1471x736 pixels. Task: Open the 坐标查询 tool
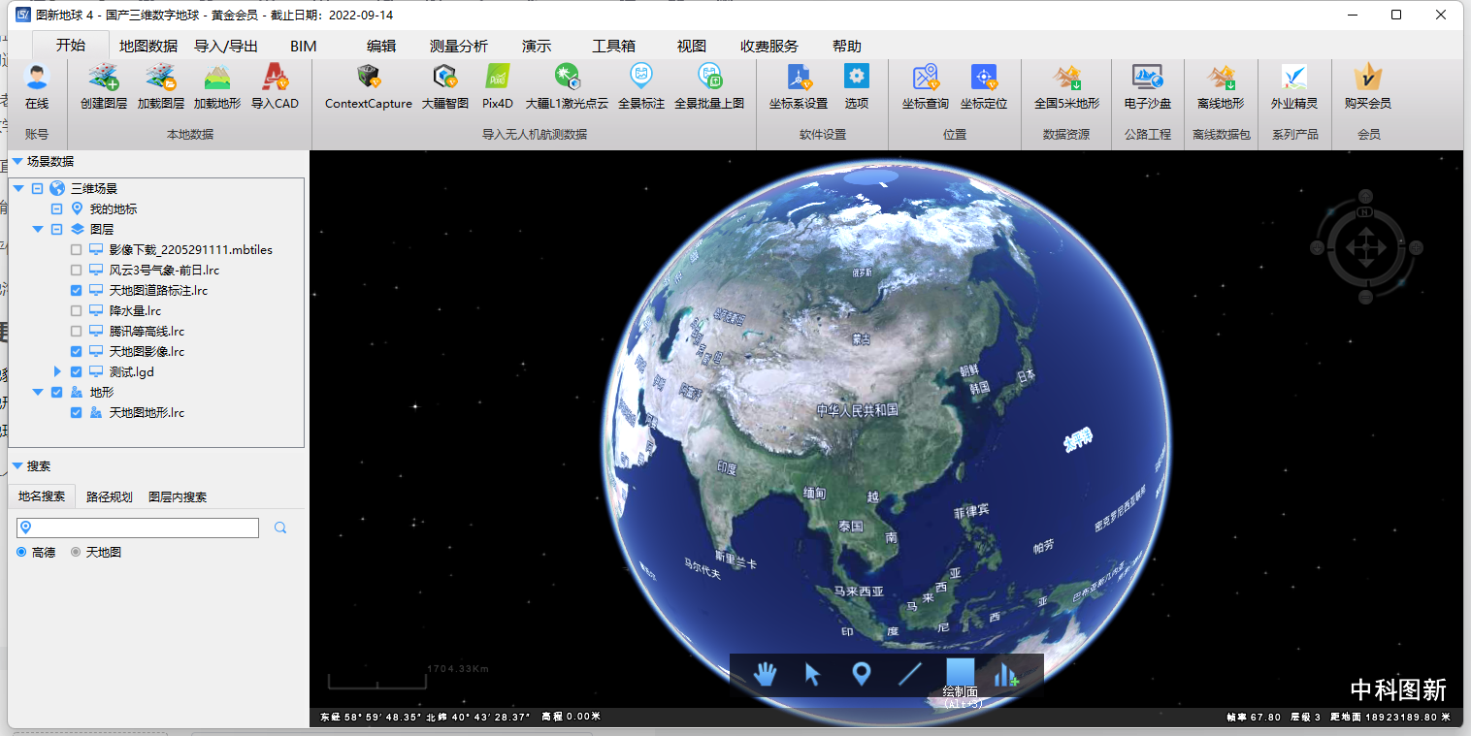pos(926,78)
